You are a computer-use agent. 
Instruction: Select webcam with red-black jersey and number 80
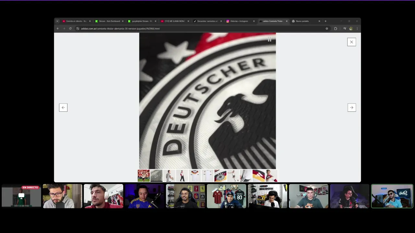click(226, 196)
